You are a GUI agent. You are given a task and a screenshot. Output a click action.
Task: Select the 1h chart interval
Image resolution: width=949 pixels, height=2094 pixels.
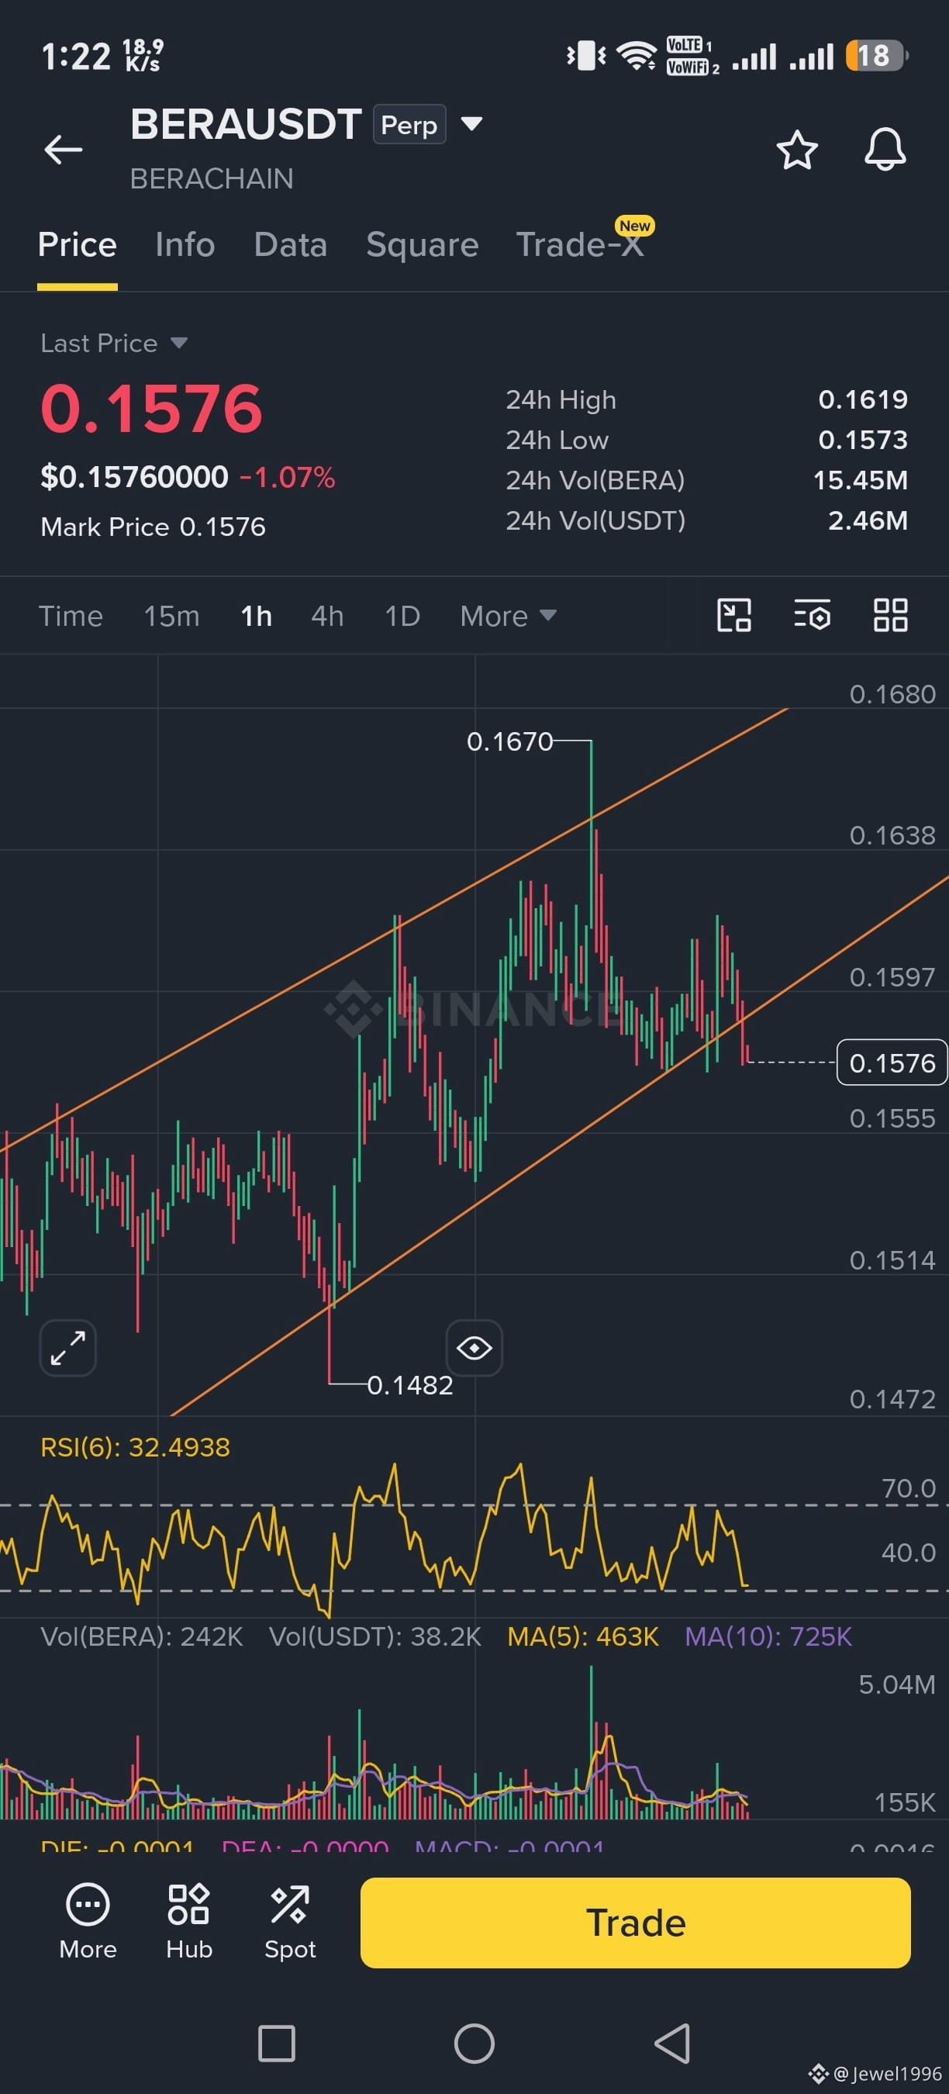[x=256, y=615]
